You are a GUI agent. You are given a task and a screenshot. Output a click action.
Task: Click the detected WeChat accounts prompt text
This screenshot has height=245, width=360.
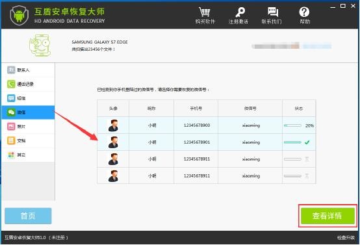[x=153, y=90]
